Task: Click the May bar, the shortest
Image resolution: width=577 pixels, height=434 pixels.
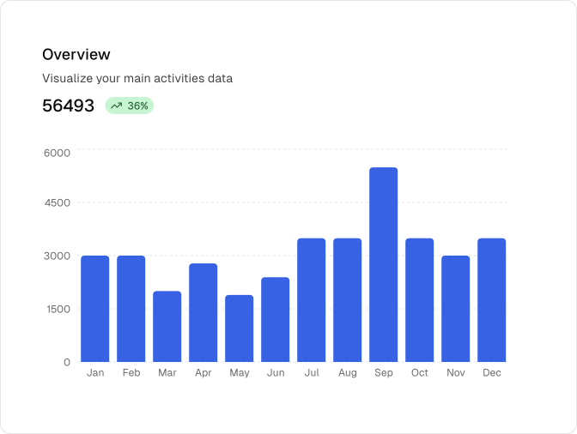Action: click(x=240, y=329)
